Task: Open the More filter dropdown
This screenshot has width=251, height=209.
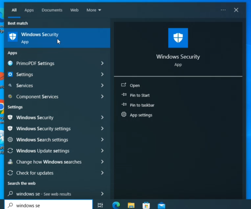Action: (x=94, y=10)
